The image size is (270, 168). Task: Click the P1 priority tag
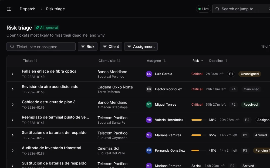[x=231, y=74]
